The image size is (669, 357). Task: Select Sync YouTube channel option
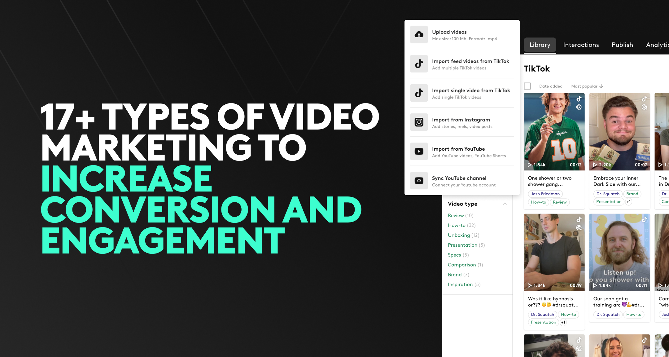click(462, 181)
